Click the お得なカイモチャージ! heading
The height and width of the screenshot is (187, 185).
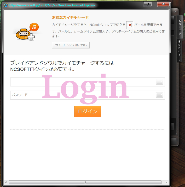pos(71,18)
